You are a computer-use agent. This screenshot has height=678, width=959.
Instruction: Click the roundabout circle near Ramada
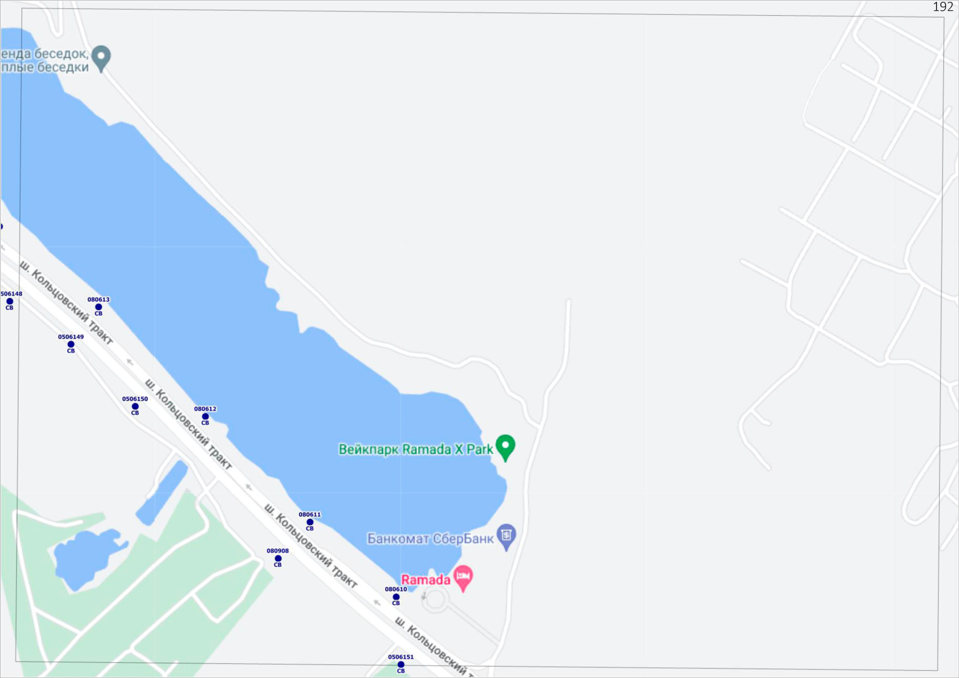pyautogui.click(x=434, y=600)
